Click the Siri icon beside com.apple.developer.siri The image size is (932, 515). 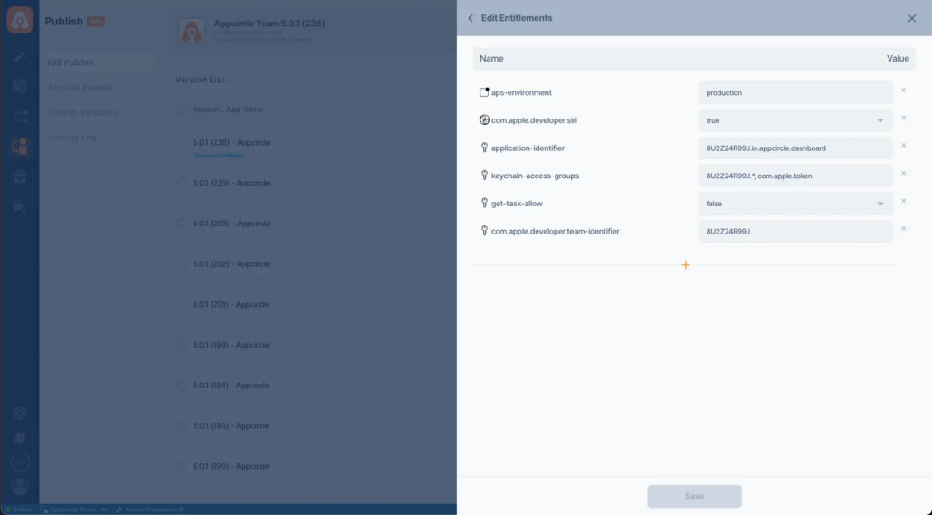484,120
